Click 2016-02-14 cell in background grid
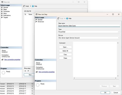 [x=22, y=84]
